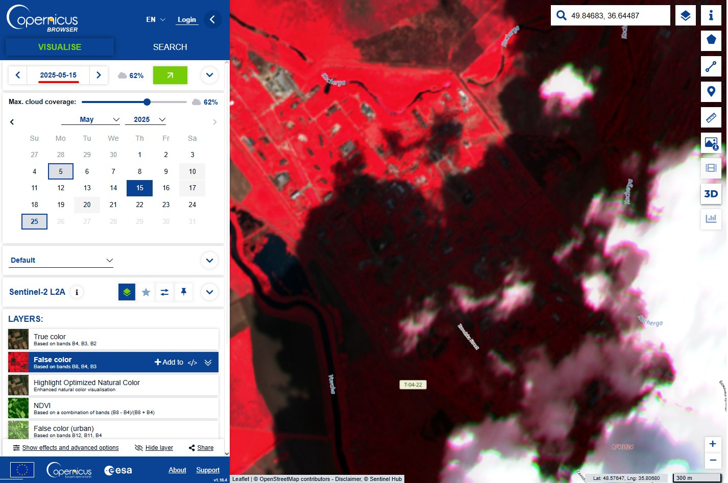Hide the layer with Hide layer toggle

(154, 448)
